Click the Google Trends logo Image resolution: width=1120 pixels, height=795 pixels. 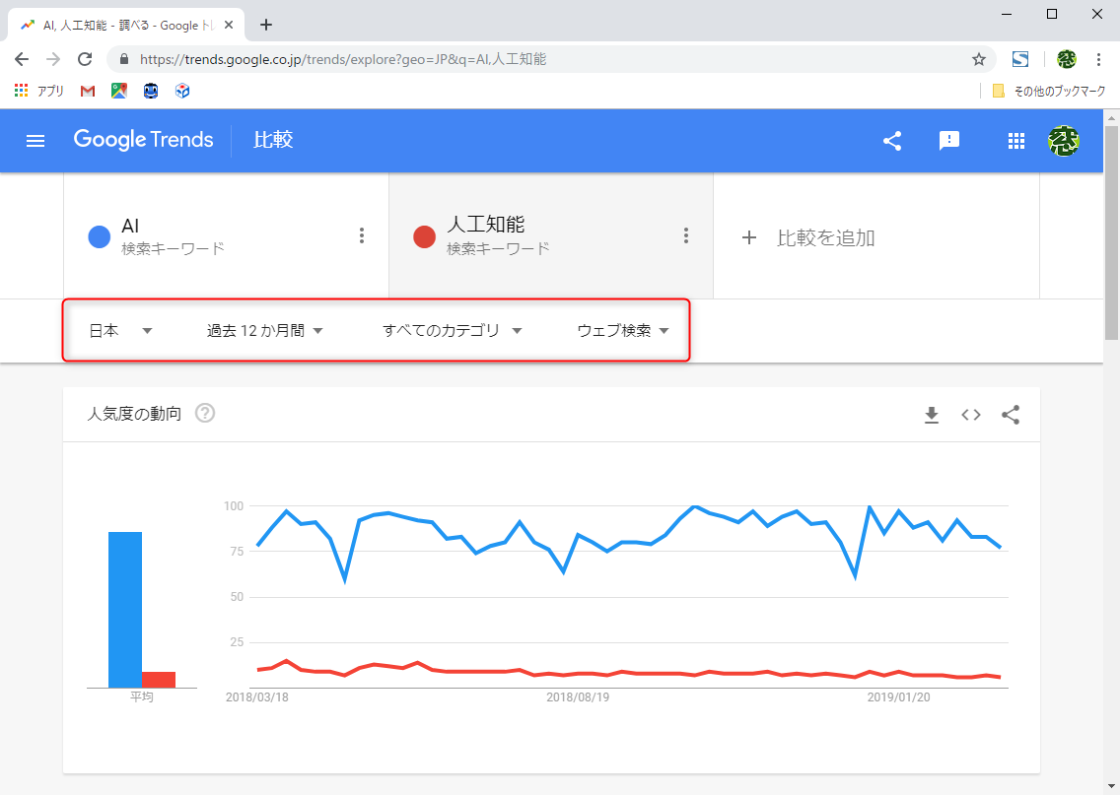point(143,140)
